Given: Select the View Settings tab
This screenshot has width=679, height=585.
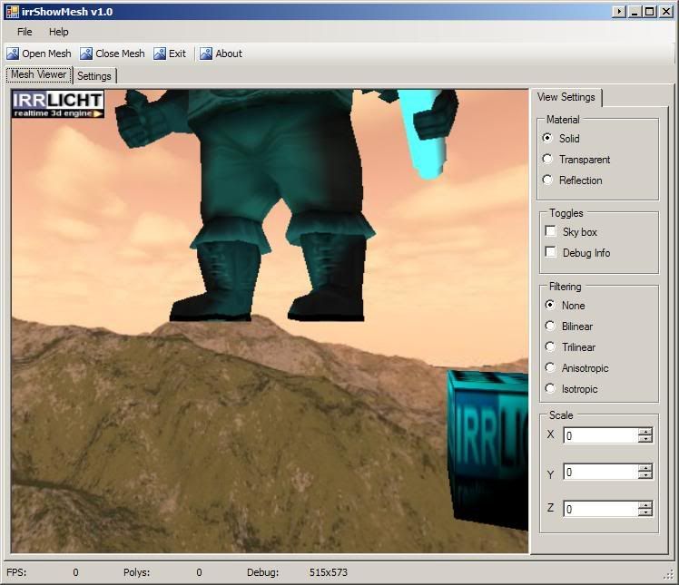Looking at the screenshot, I should coord(566,97).
